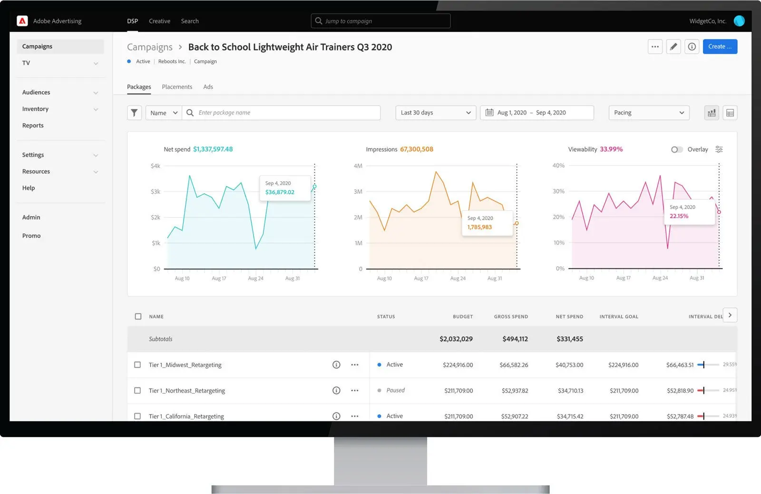Open options menu for Tier 1_Midwest_Retargeting row

point(354,365)
